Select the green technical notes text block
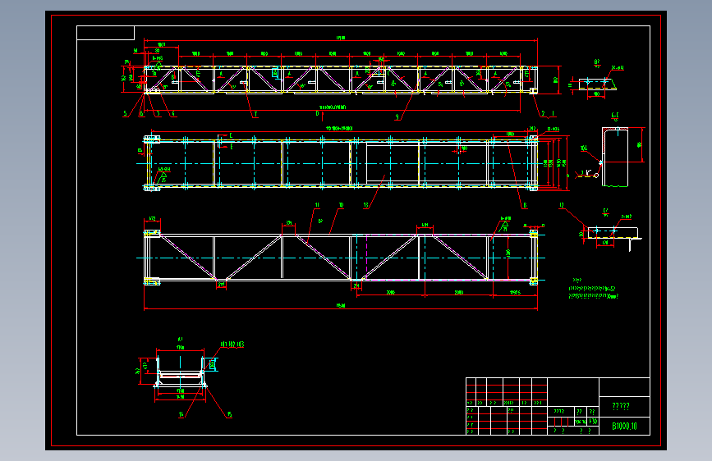Screen dimensions: 712x461 click(x=594, y=289)
